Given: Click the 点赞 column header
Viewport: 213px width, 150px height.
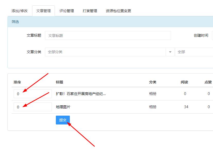Looking at the screenshot, I should click(208, 82).
